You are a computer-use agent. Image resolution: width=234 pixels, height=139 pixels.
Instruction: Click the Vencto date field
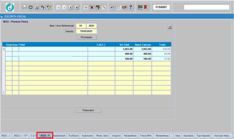point(86,31)
